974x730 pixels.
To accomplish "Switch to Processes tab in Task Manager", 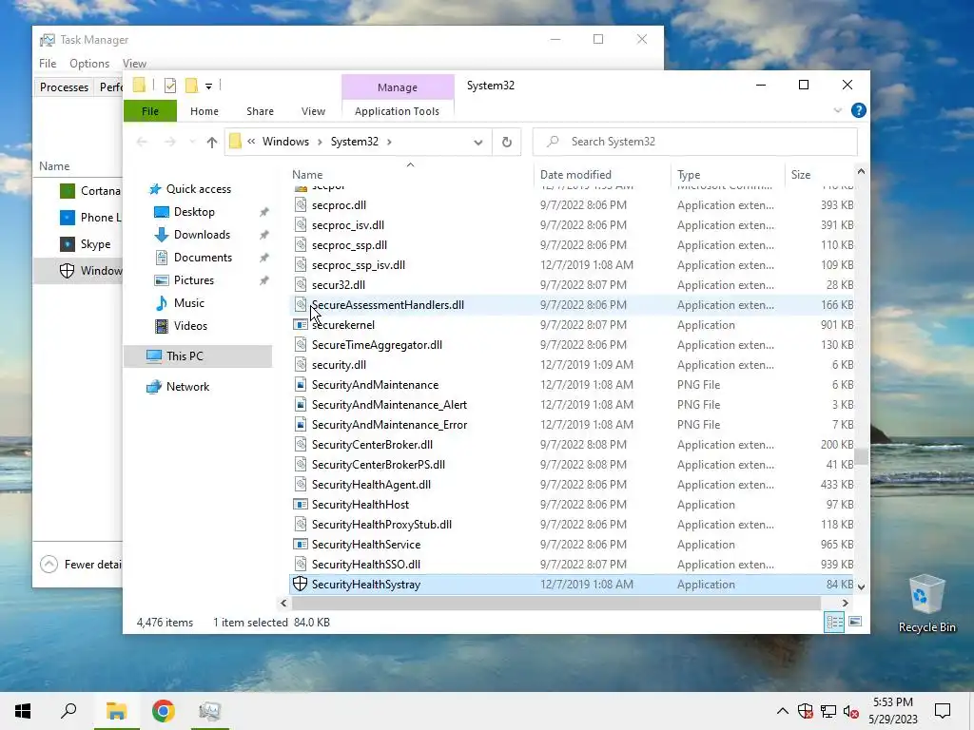I will coord(64,87).
